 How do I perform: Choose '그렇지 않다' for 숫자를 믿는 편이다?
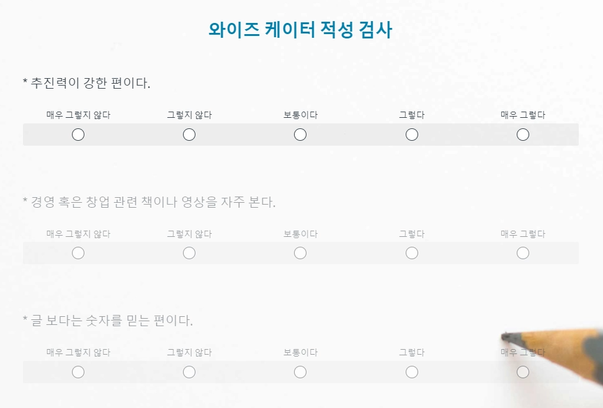click(x=189, y=372)
